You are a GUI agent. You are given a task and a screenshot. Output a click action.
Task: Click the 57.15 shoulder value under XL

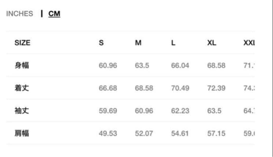(x=216, y=134)
